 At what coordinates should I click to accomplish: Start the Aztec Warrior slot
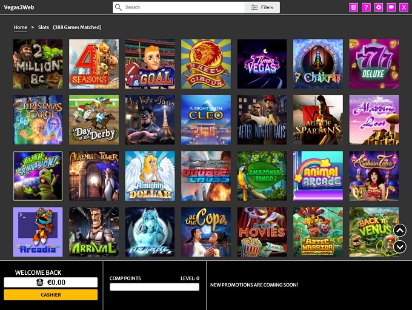coord(318,232)
